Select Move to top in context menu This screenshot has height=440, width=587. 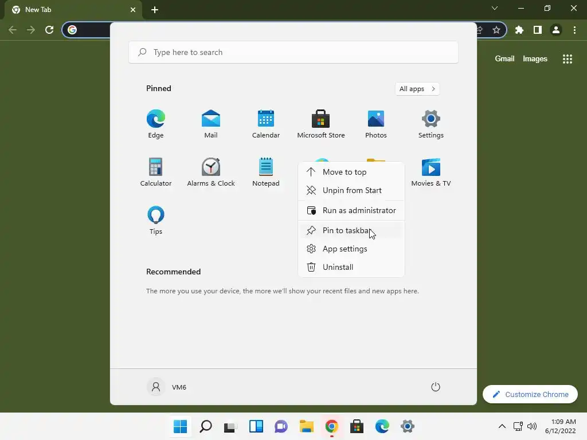tap(351, 172)
